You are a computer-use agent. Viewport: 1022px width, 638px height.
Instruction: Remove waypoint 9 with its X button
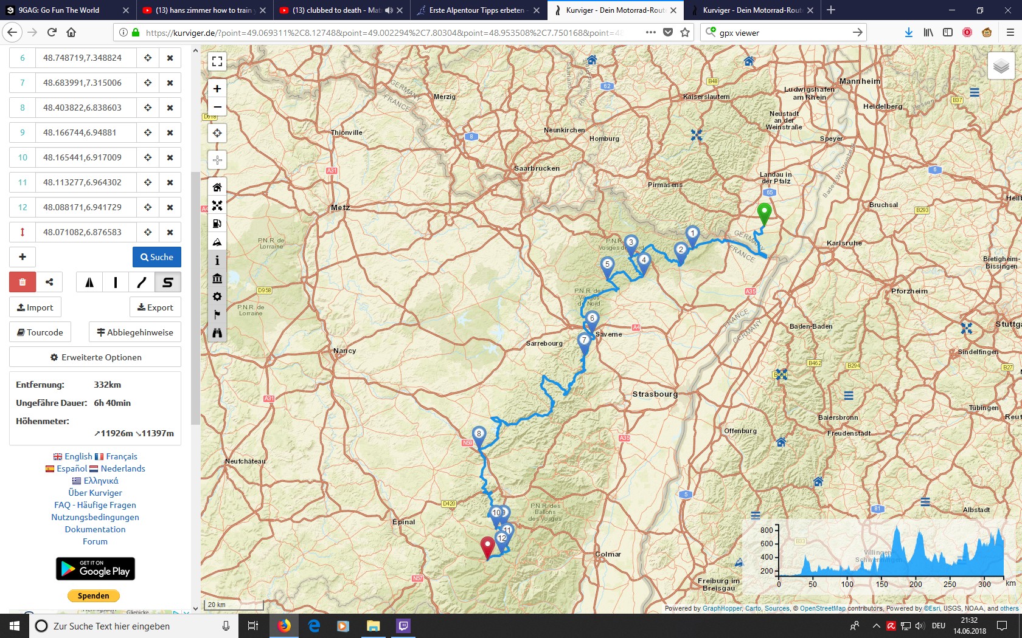pos(170,132)
